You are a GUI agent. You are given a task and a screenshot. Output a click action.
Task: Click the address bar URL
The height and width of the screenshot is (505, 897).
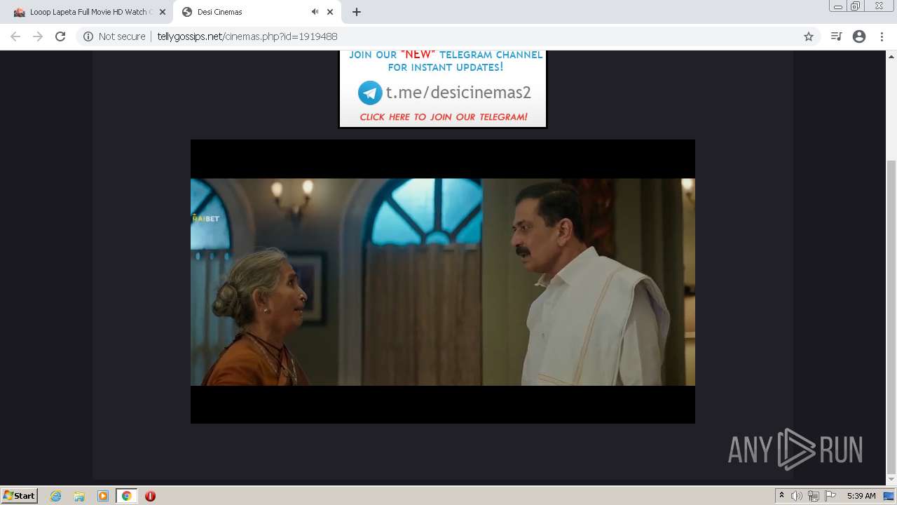pos(247,36)
